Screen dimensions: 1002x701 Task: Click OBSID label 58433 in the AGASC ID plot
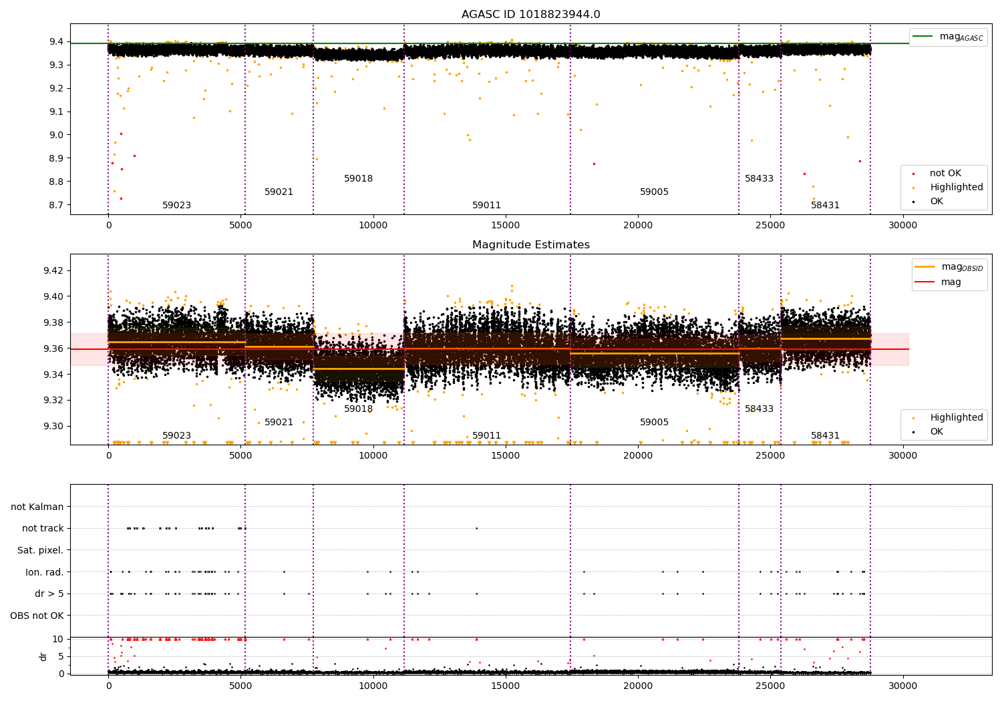[x=759, y=179]
